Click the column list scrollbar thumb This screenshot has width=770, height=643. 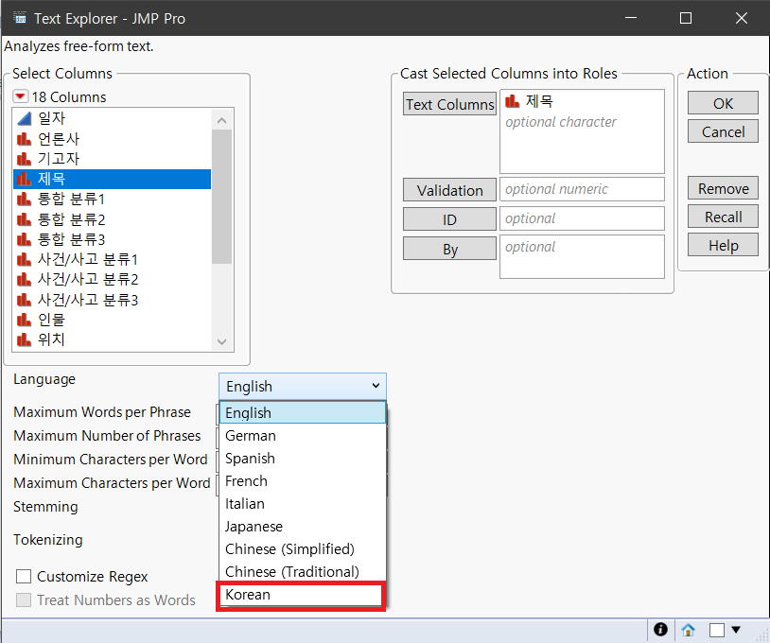222,197
